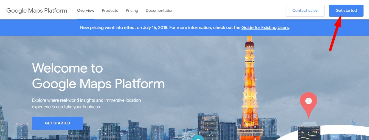
Task: Click the red map pin icon
Action: pos(308,105)
